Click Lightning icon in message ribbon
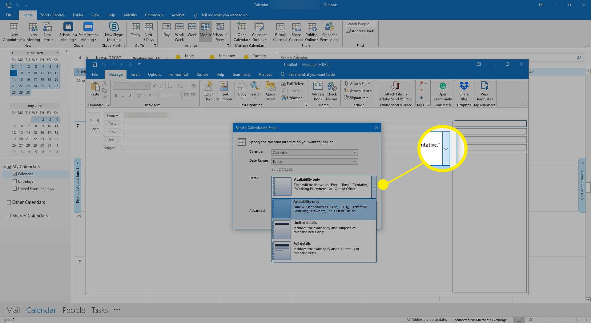Viewport: 591px width, 323px height. coord(292,98)
